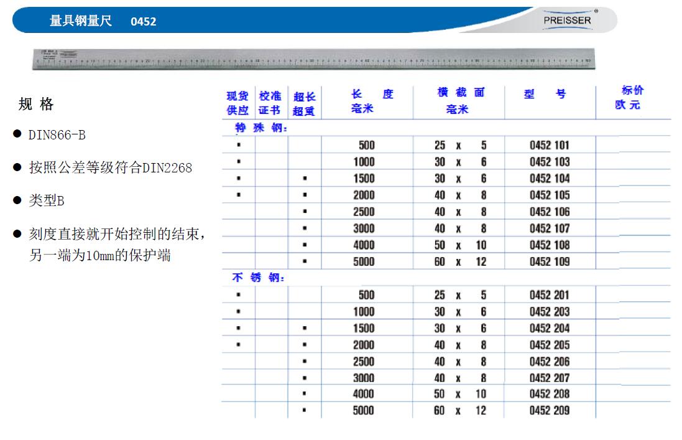Image resolution: width=682 pixels, height=440 pixels.
Task: Click model number 0452 203
Action: point(549,312)
